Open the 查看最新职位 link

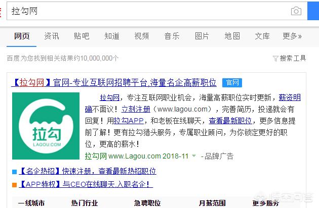tap(230, 121)
